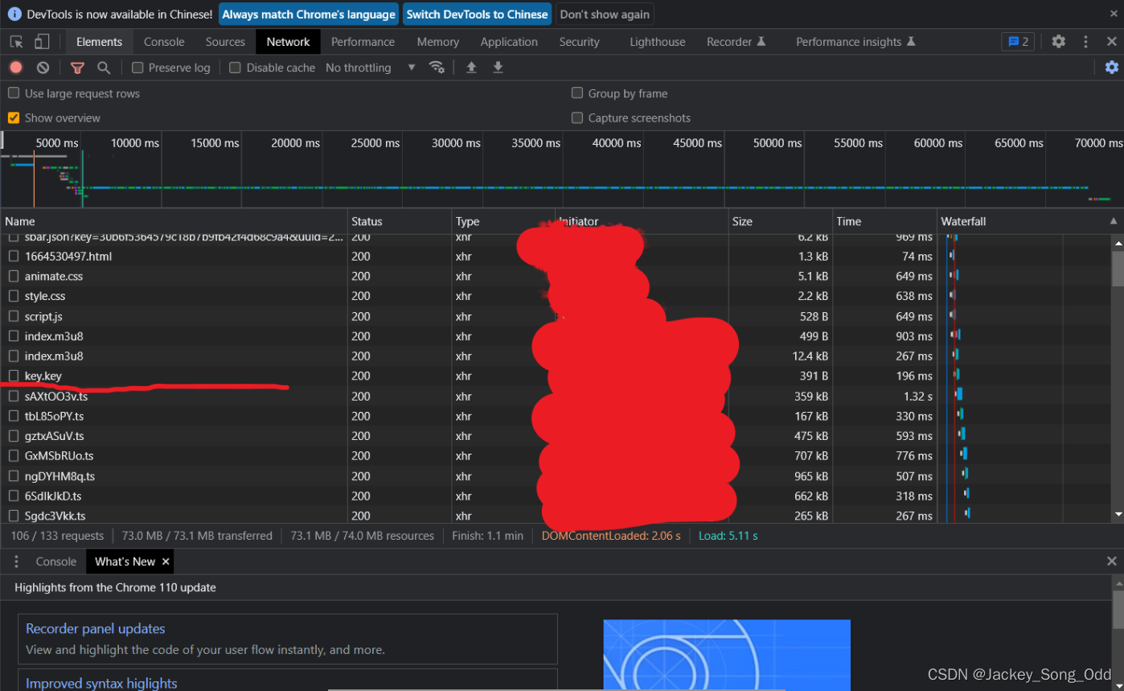Select the style.css request
The image size is (1124, 691).
pyautogui.click(x=470, y=296)
